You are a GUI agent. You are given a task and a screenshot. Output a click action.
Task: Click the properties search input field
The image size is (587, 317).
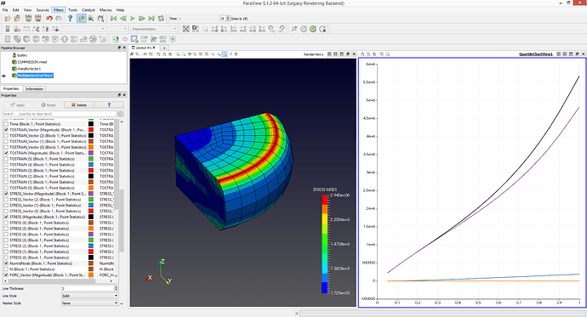pos(60,114)
